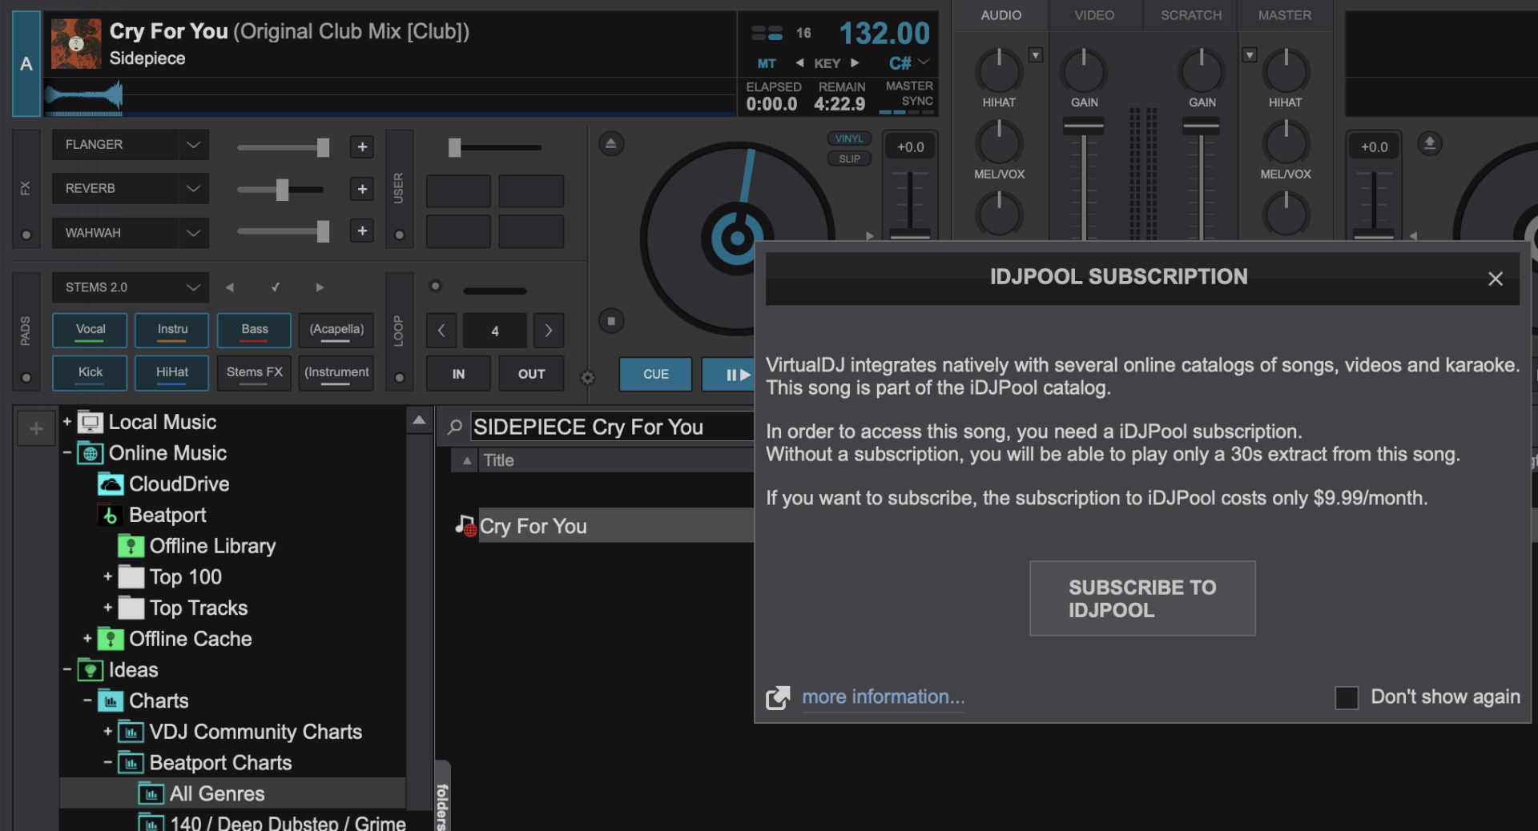This screenshot has width=1538, height=831.
Task: Check the Don't show again box
Action: click(1347, 697)
